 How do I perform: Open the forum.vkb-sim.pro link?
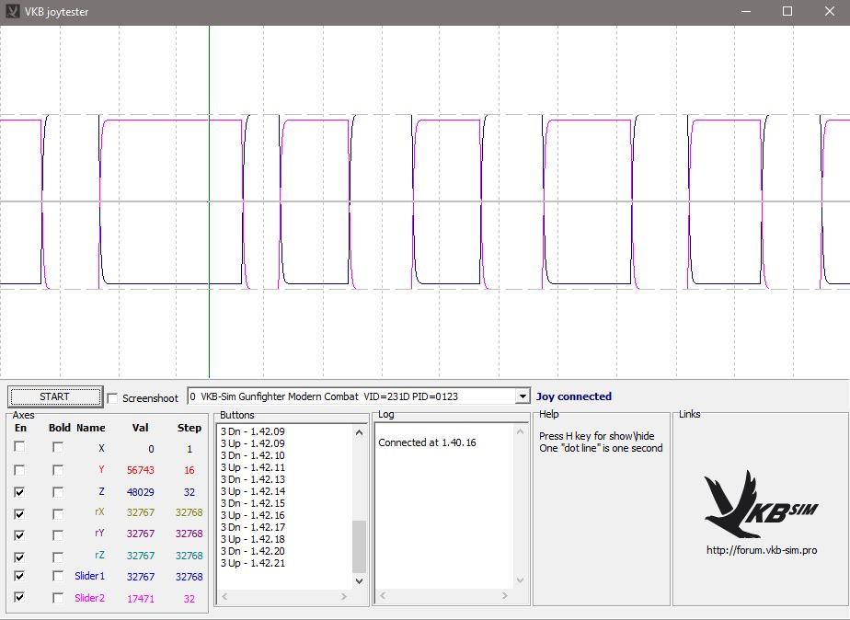pos(761,550)
